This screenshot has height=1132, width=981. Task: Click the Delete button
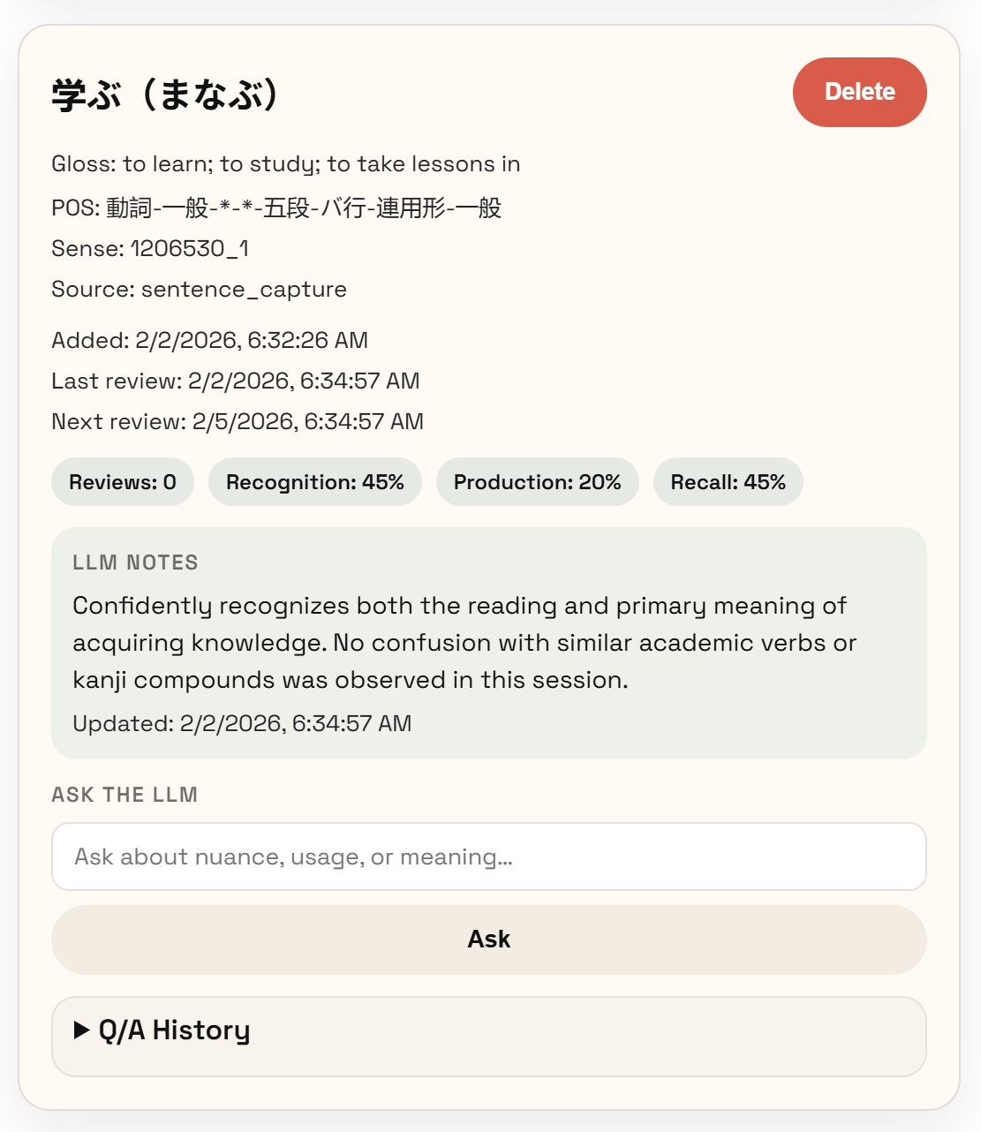pos(858,92)
